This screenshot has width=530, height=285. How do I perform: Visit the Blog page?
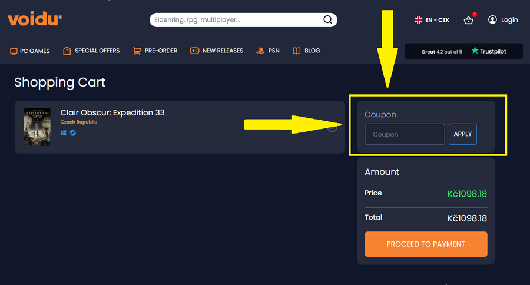[307, 51]
